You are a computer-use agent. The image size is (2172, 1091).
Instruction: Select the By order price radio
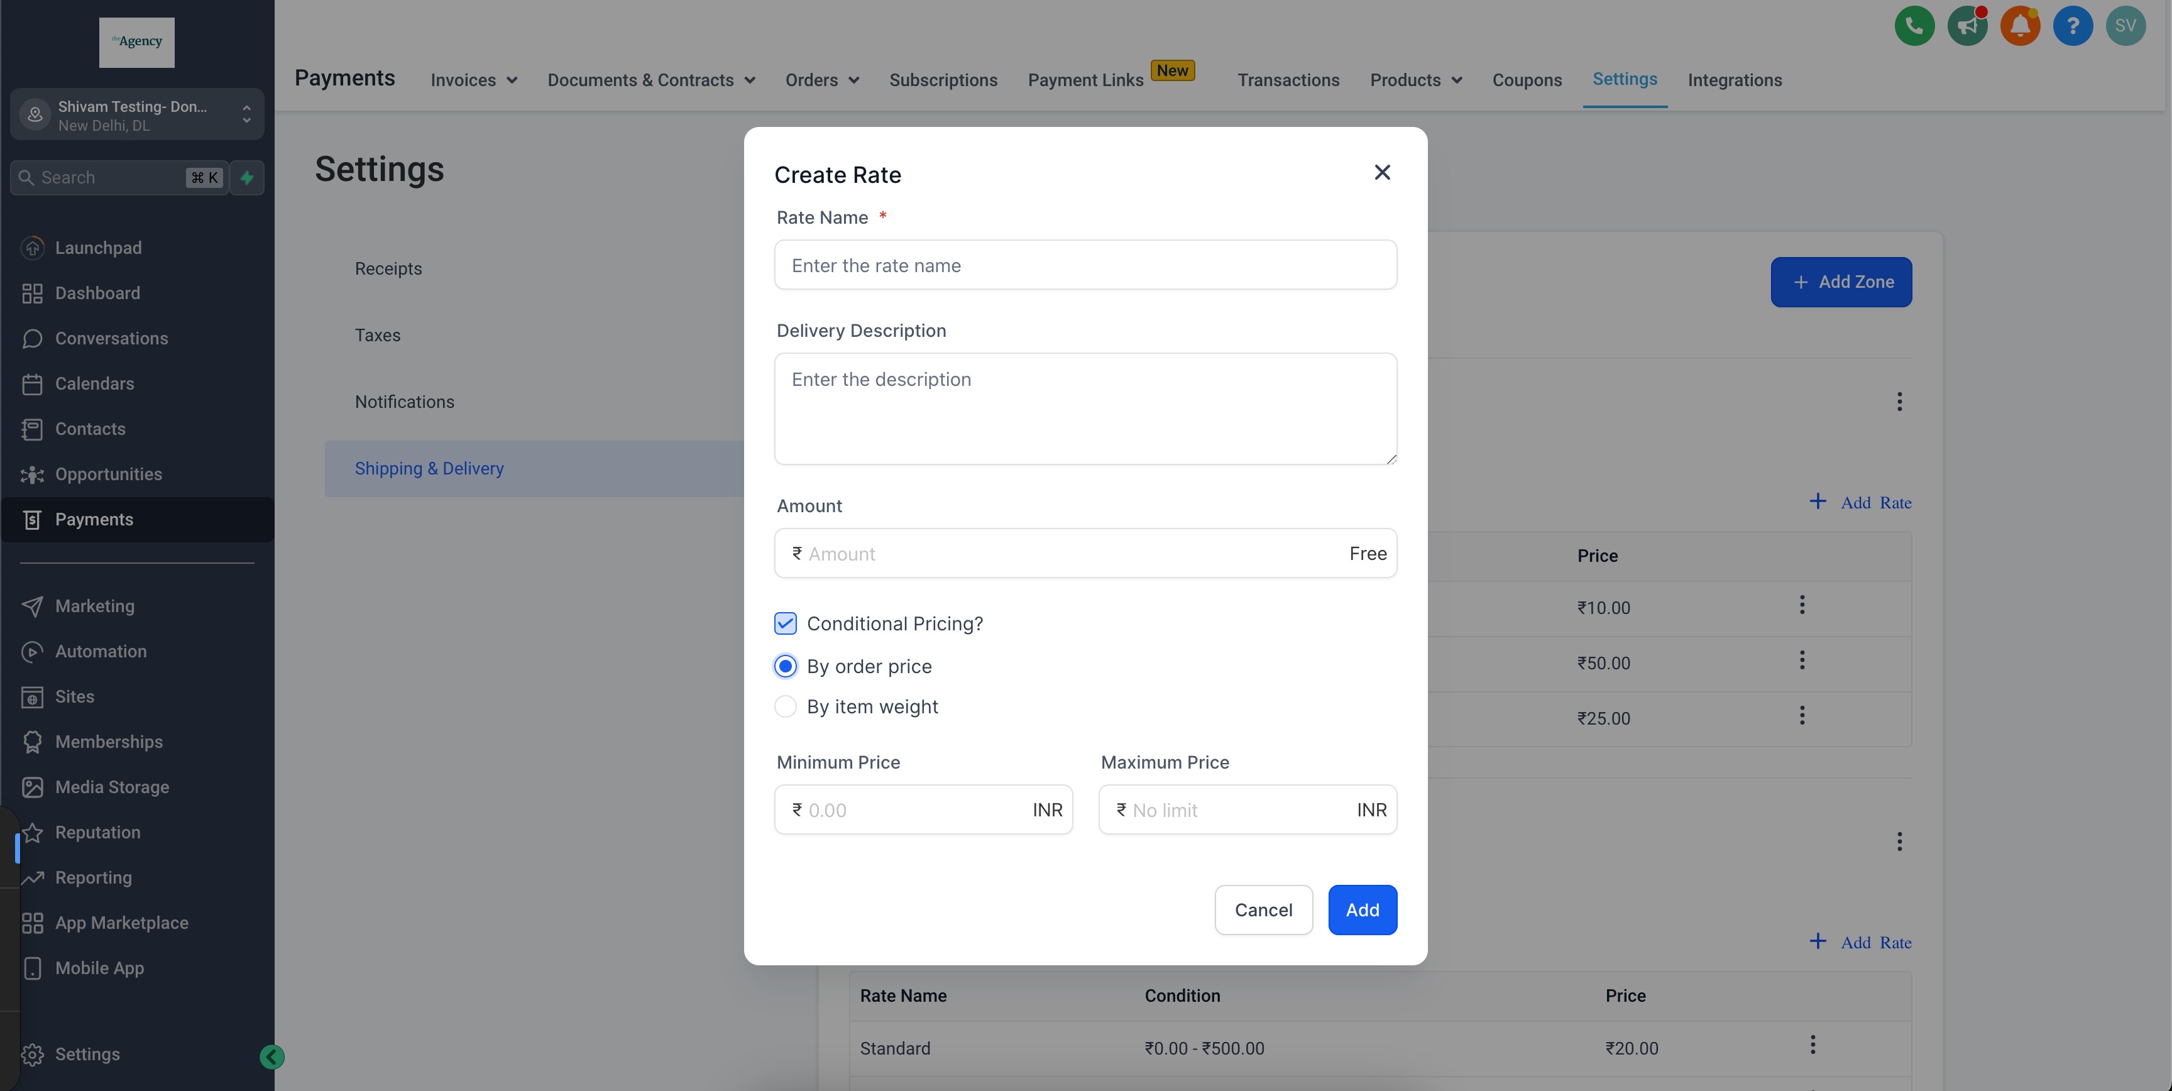(x=785, y=667)
